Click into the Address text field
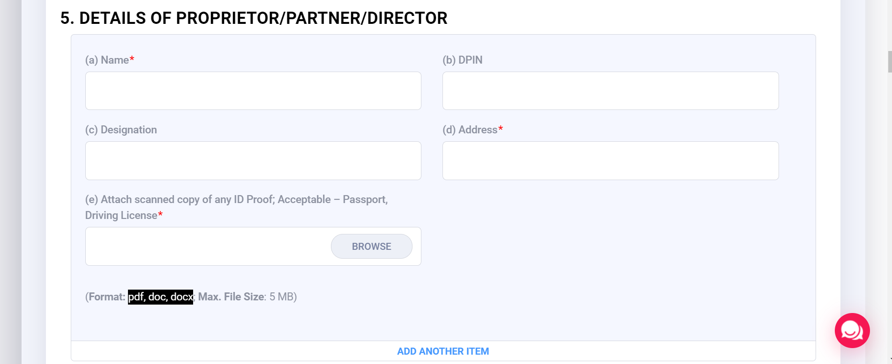Image resolution: width=892 pixels, height=364 pixels. [x=610, y=160]
